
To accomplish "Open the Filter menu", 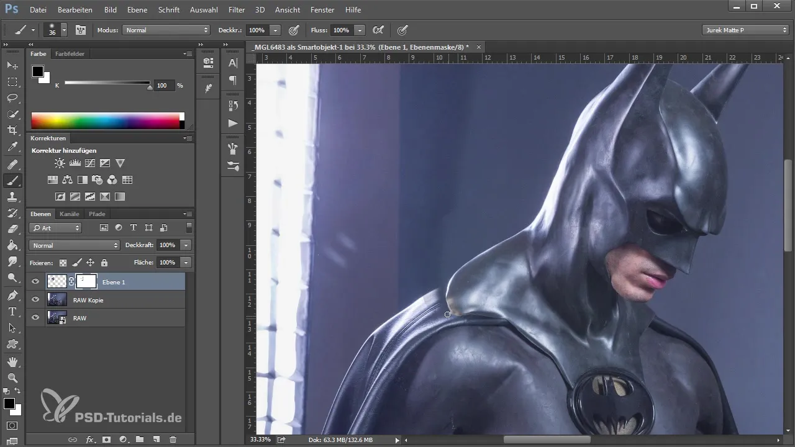I will pyautogui.click(x=237, y=10).
